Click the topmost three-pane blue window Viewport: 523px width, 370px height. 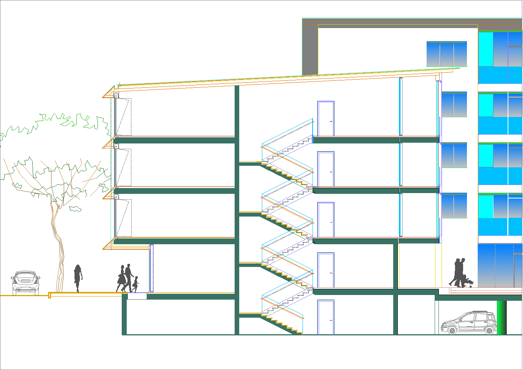(x=447, y=54)
